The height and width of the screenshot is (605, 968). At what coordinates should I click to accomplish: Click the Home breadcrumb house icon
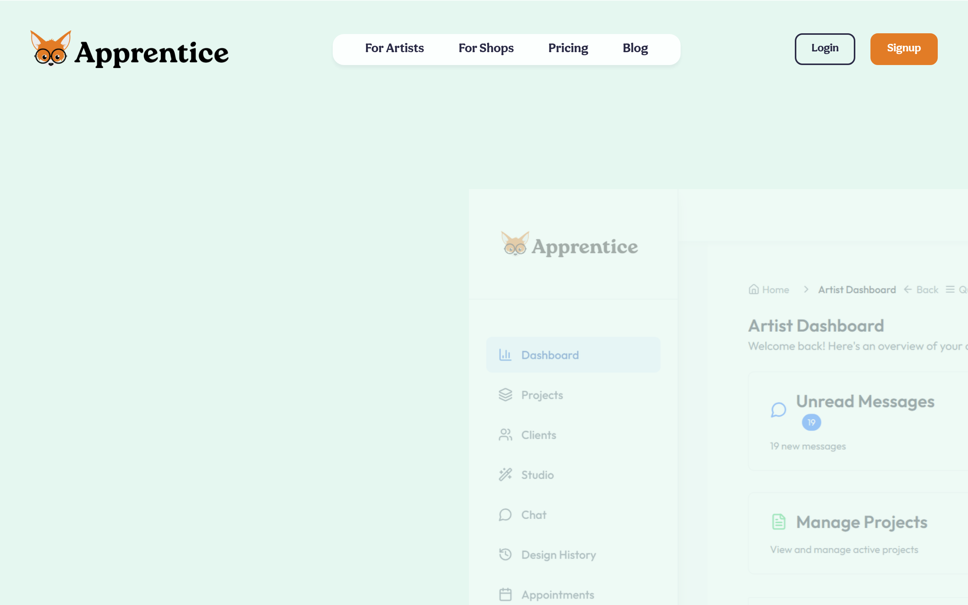click(754, 289)
